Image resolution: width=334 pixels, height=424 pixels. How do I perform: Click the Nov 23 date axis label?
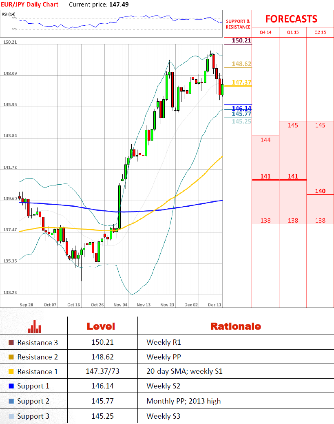pos(167,305)
